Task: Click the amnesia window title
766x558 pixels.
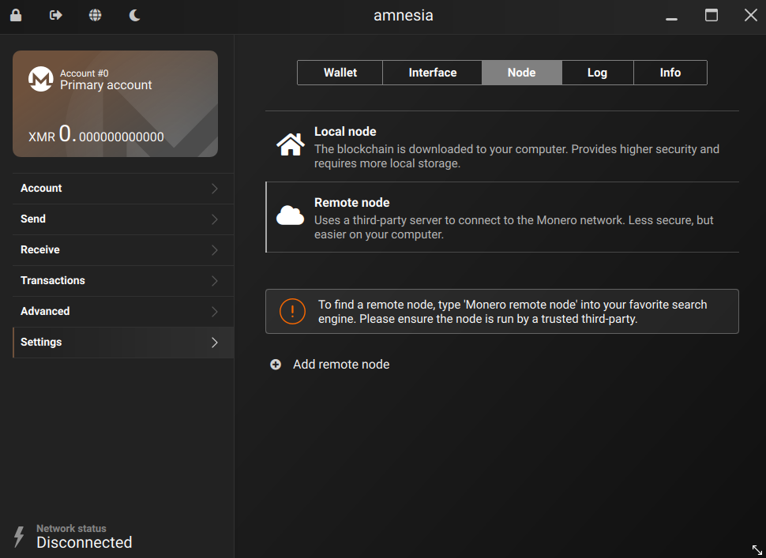Action: 403,15
